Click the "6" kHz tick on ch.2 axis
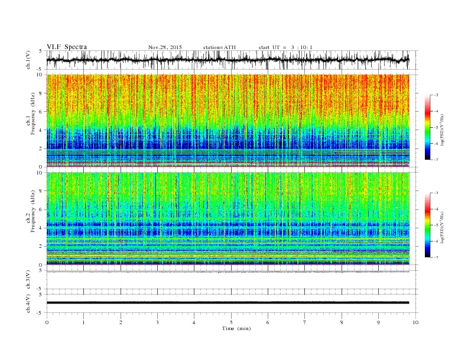Screen dimensions: 468x362 pyautogui.click(x=41, y=209)
